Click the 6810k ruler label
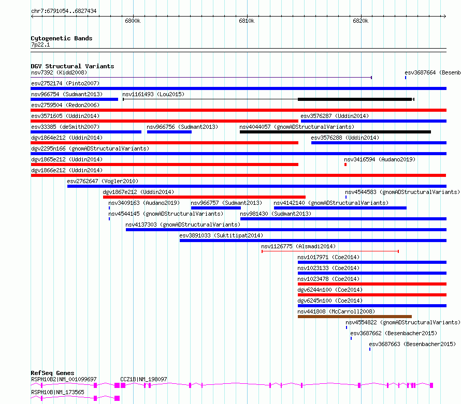Screen dimensions: 461x404 click(x=247, y=21)
